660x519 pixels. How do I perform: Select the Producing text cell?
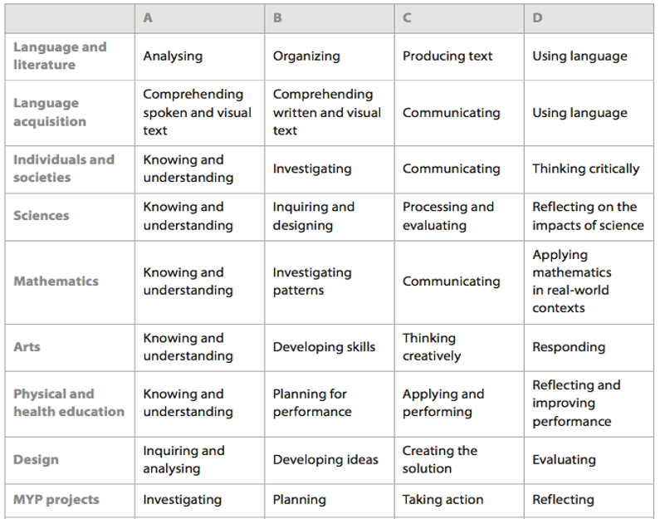coord(447,56)
